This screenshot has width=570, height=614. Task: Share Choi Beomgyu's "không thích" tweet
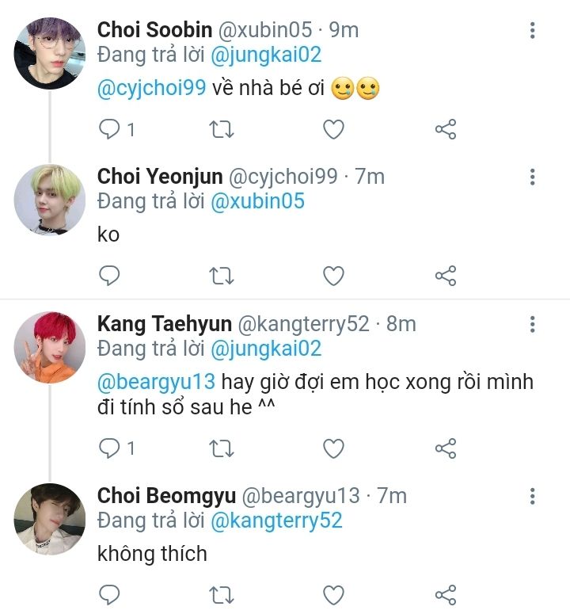(x=446, y=594)
